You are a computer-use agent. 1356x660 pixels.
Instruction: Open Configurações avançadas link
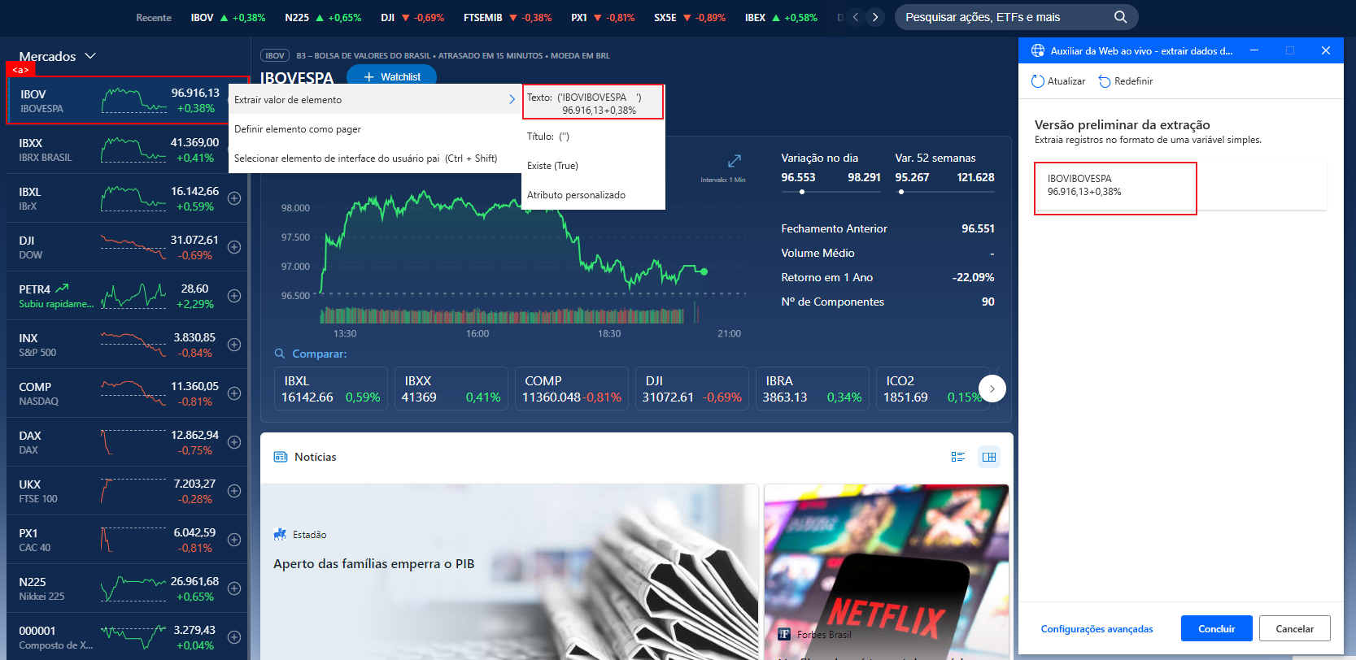(1097, 629)
